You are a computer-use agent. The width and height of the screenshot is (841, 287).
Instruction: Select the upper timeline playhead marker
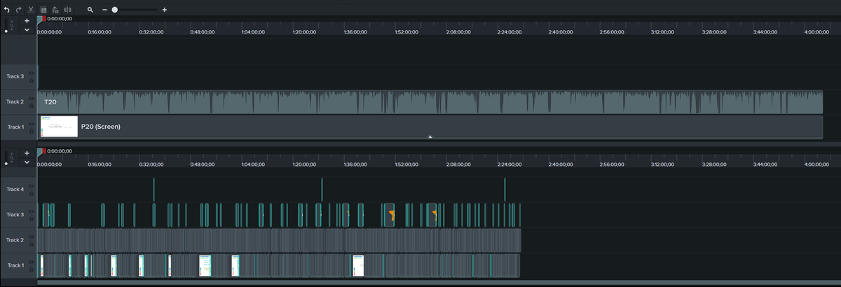coord(42,20)
